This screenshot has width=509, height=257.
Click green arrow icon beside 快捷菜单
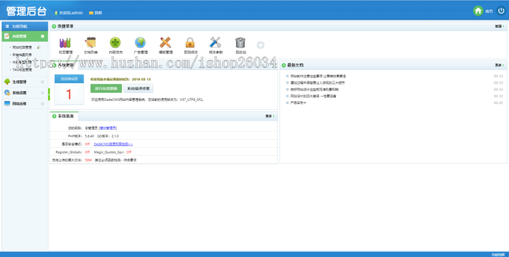[54, 26]
